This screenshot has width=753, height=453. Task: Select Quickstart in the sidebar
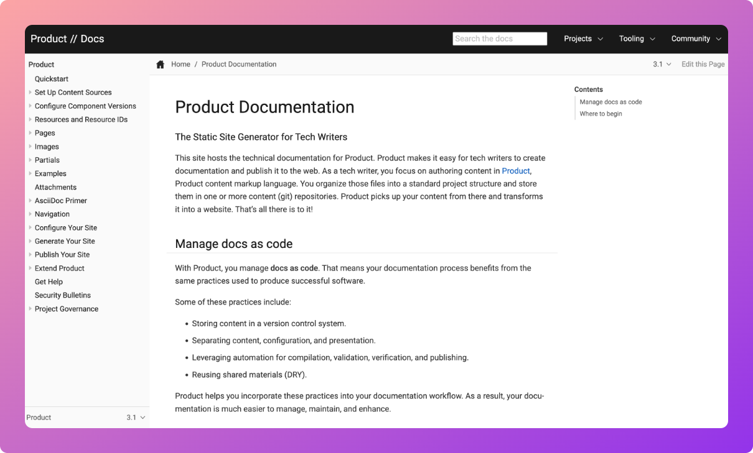(x=52, y=79)
